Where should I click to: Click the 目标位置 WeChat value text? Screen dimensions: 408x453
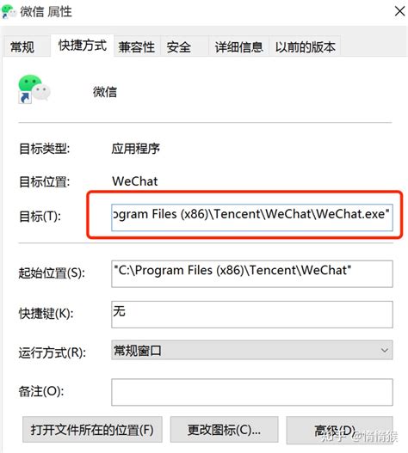(x=135, y=181)
